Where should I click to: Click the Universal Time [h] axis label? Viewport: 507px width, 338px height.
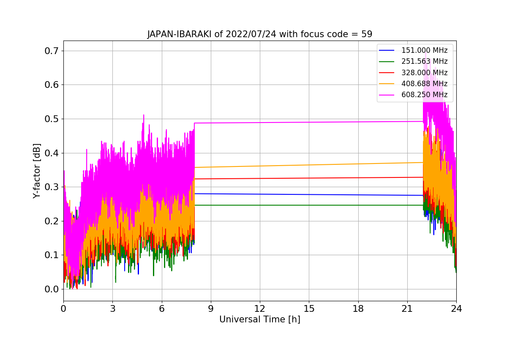coord(260,319)
